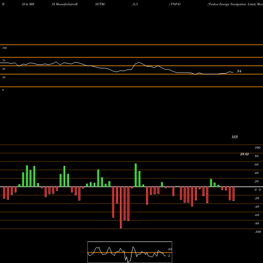This screenshot has height=263, width=263.
Task: Click the 'Tsakos Energy Navigation' company name
Action: pos(227,4)
